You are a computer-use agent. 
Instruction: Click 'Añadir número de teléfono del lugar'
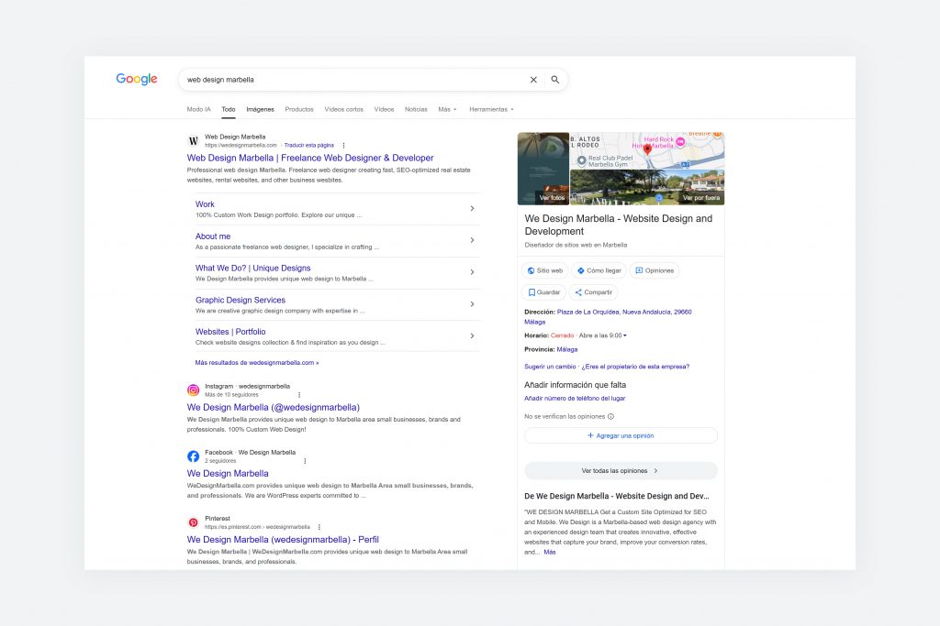pos(575,398)
